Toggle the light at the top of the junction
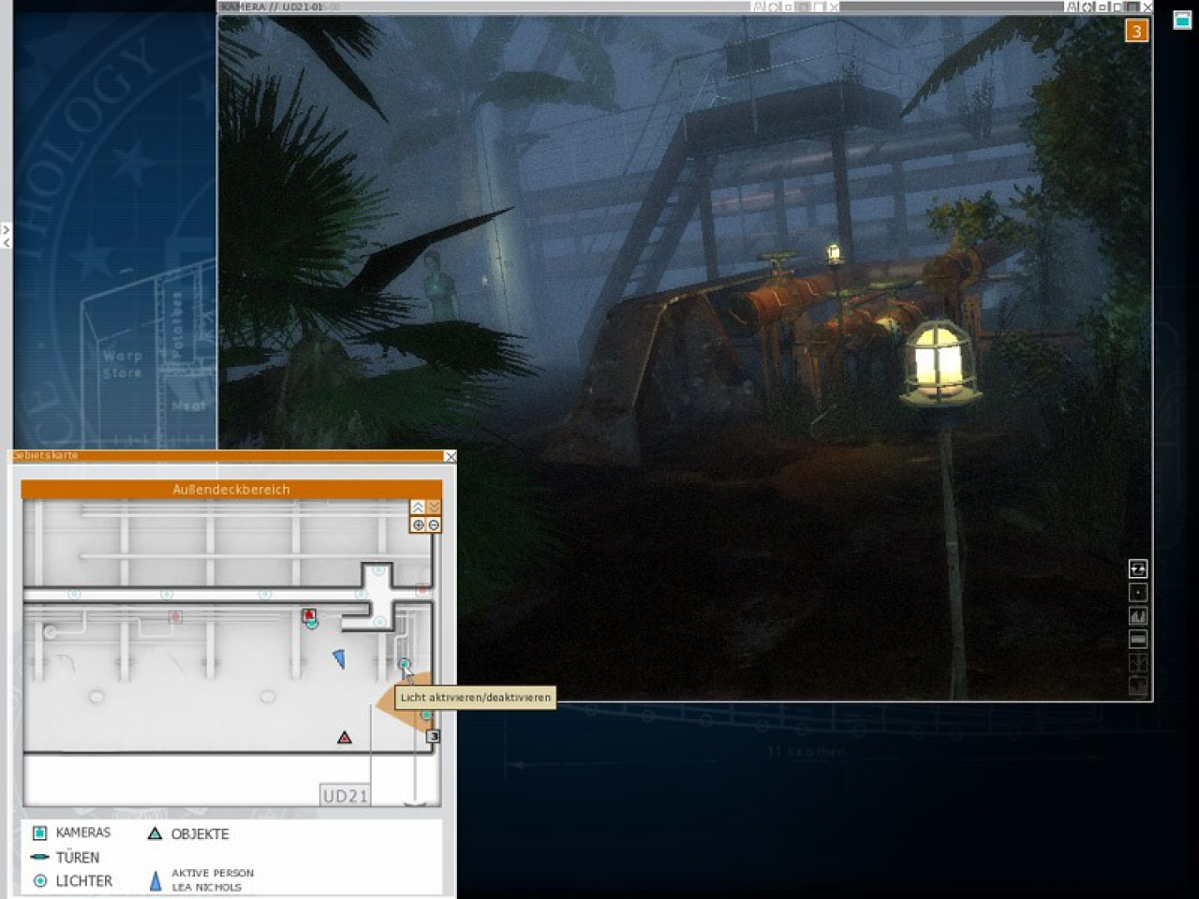The image size is (1199, 899). 379,569
